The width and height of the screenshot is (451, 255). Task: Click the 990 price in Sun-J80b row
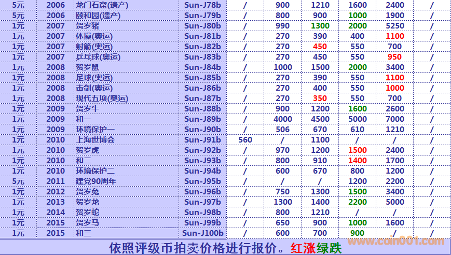click(283, 25)
